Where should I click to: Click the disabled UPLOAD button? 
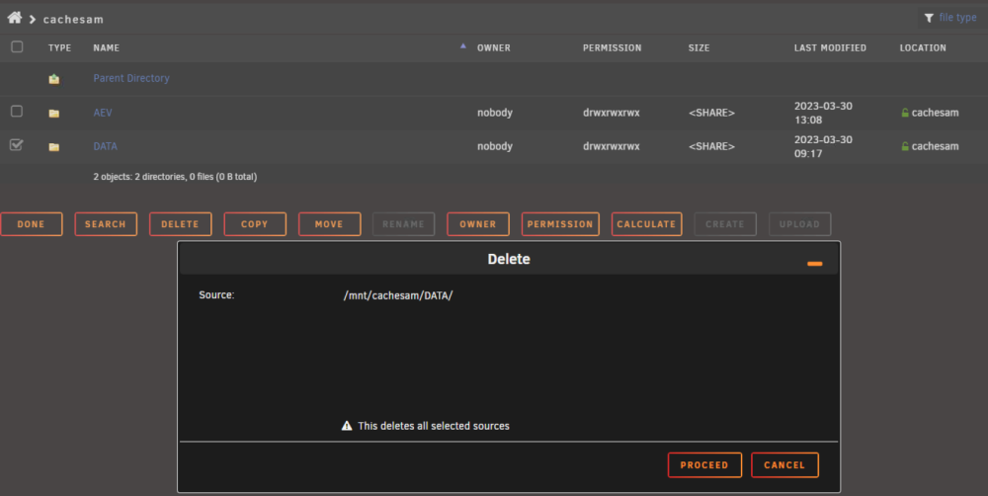[799, 223]
